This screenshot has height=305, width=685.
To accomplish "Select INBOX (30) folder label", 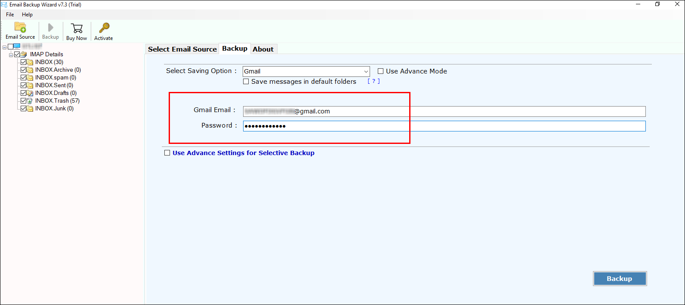I will [x=49, y=62].
